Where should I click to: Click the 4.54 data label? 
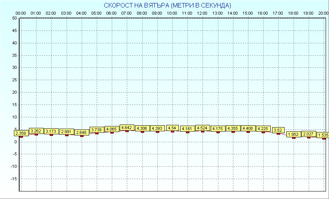[x=172, y=128]
